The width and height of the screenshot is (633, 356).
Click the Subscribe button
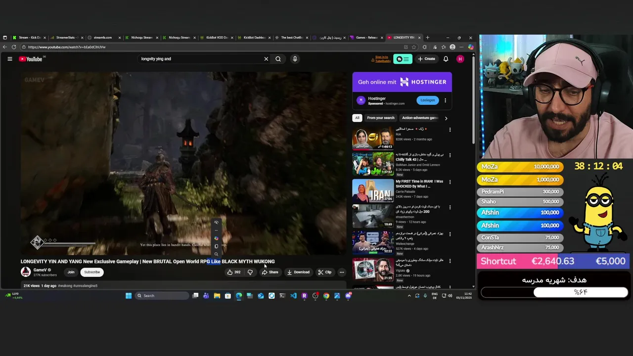(x=91, y=272)
